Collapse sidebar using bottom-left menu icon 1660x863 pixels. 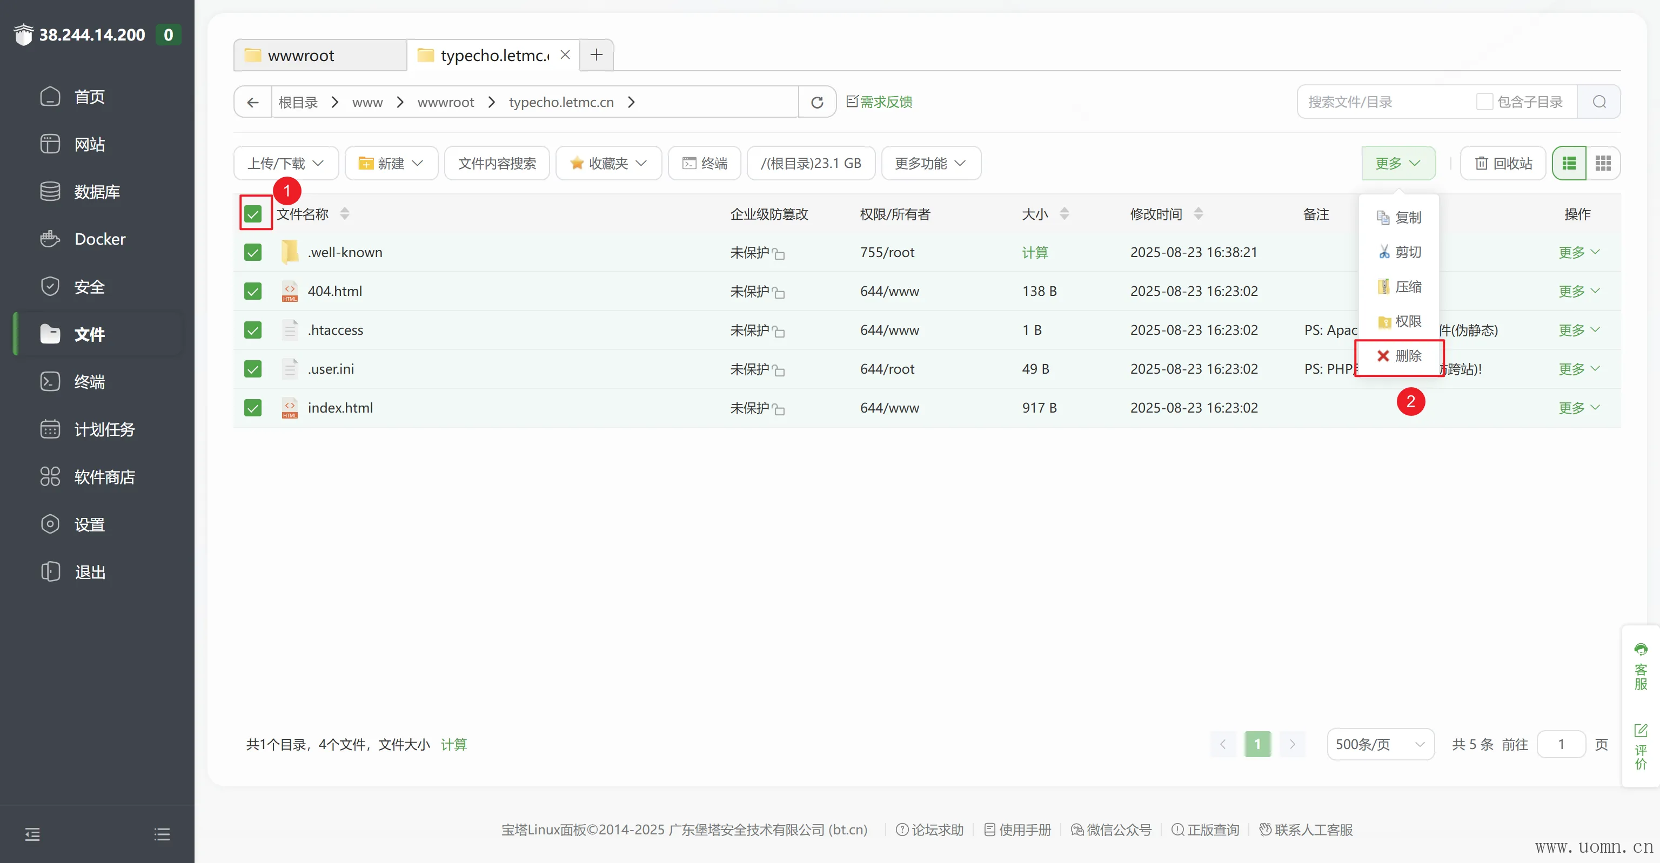click(32, 834)
